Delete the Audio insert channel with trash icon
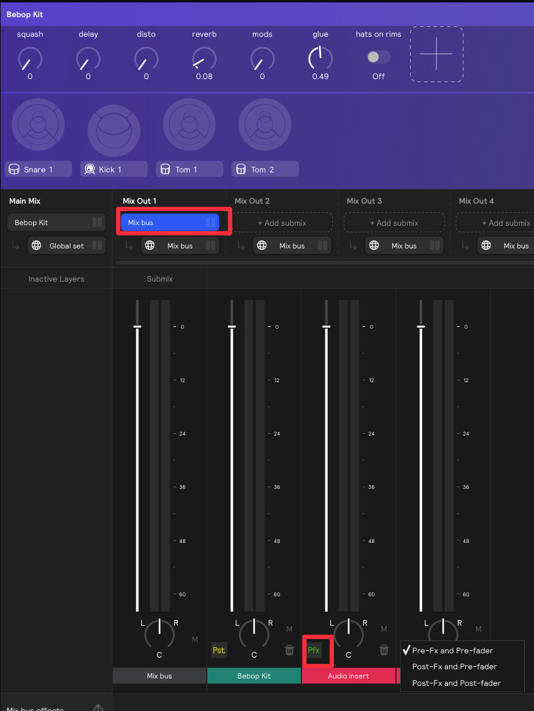Image resolution: width=534 pixels, height=711 pixels. click(x=384, y=650)
